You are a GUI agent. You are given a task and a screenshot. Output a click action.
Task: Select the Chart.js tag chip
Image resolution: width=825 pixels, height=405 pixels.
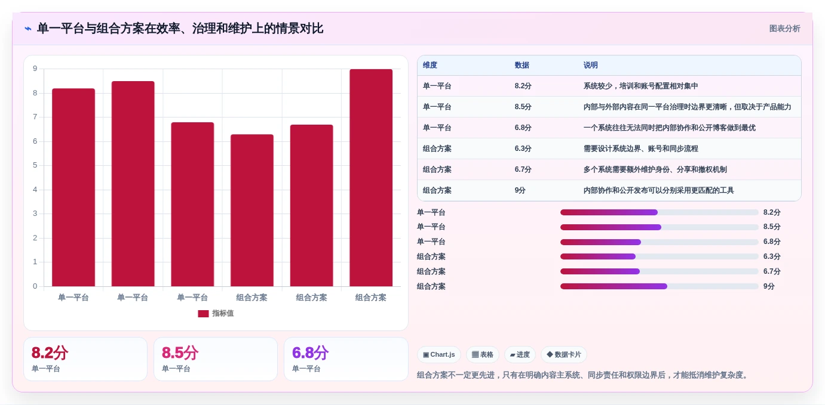point(439,354)
